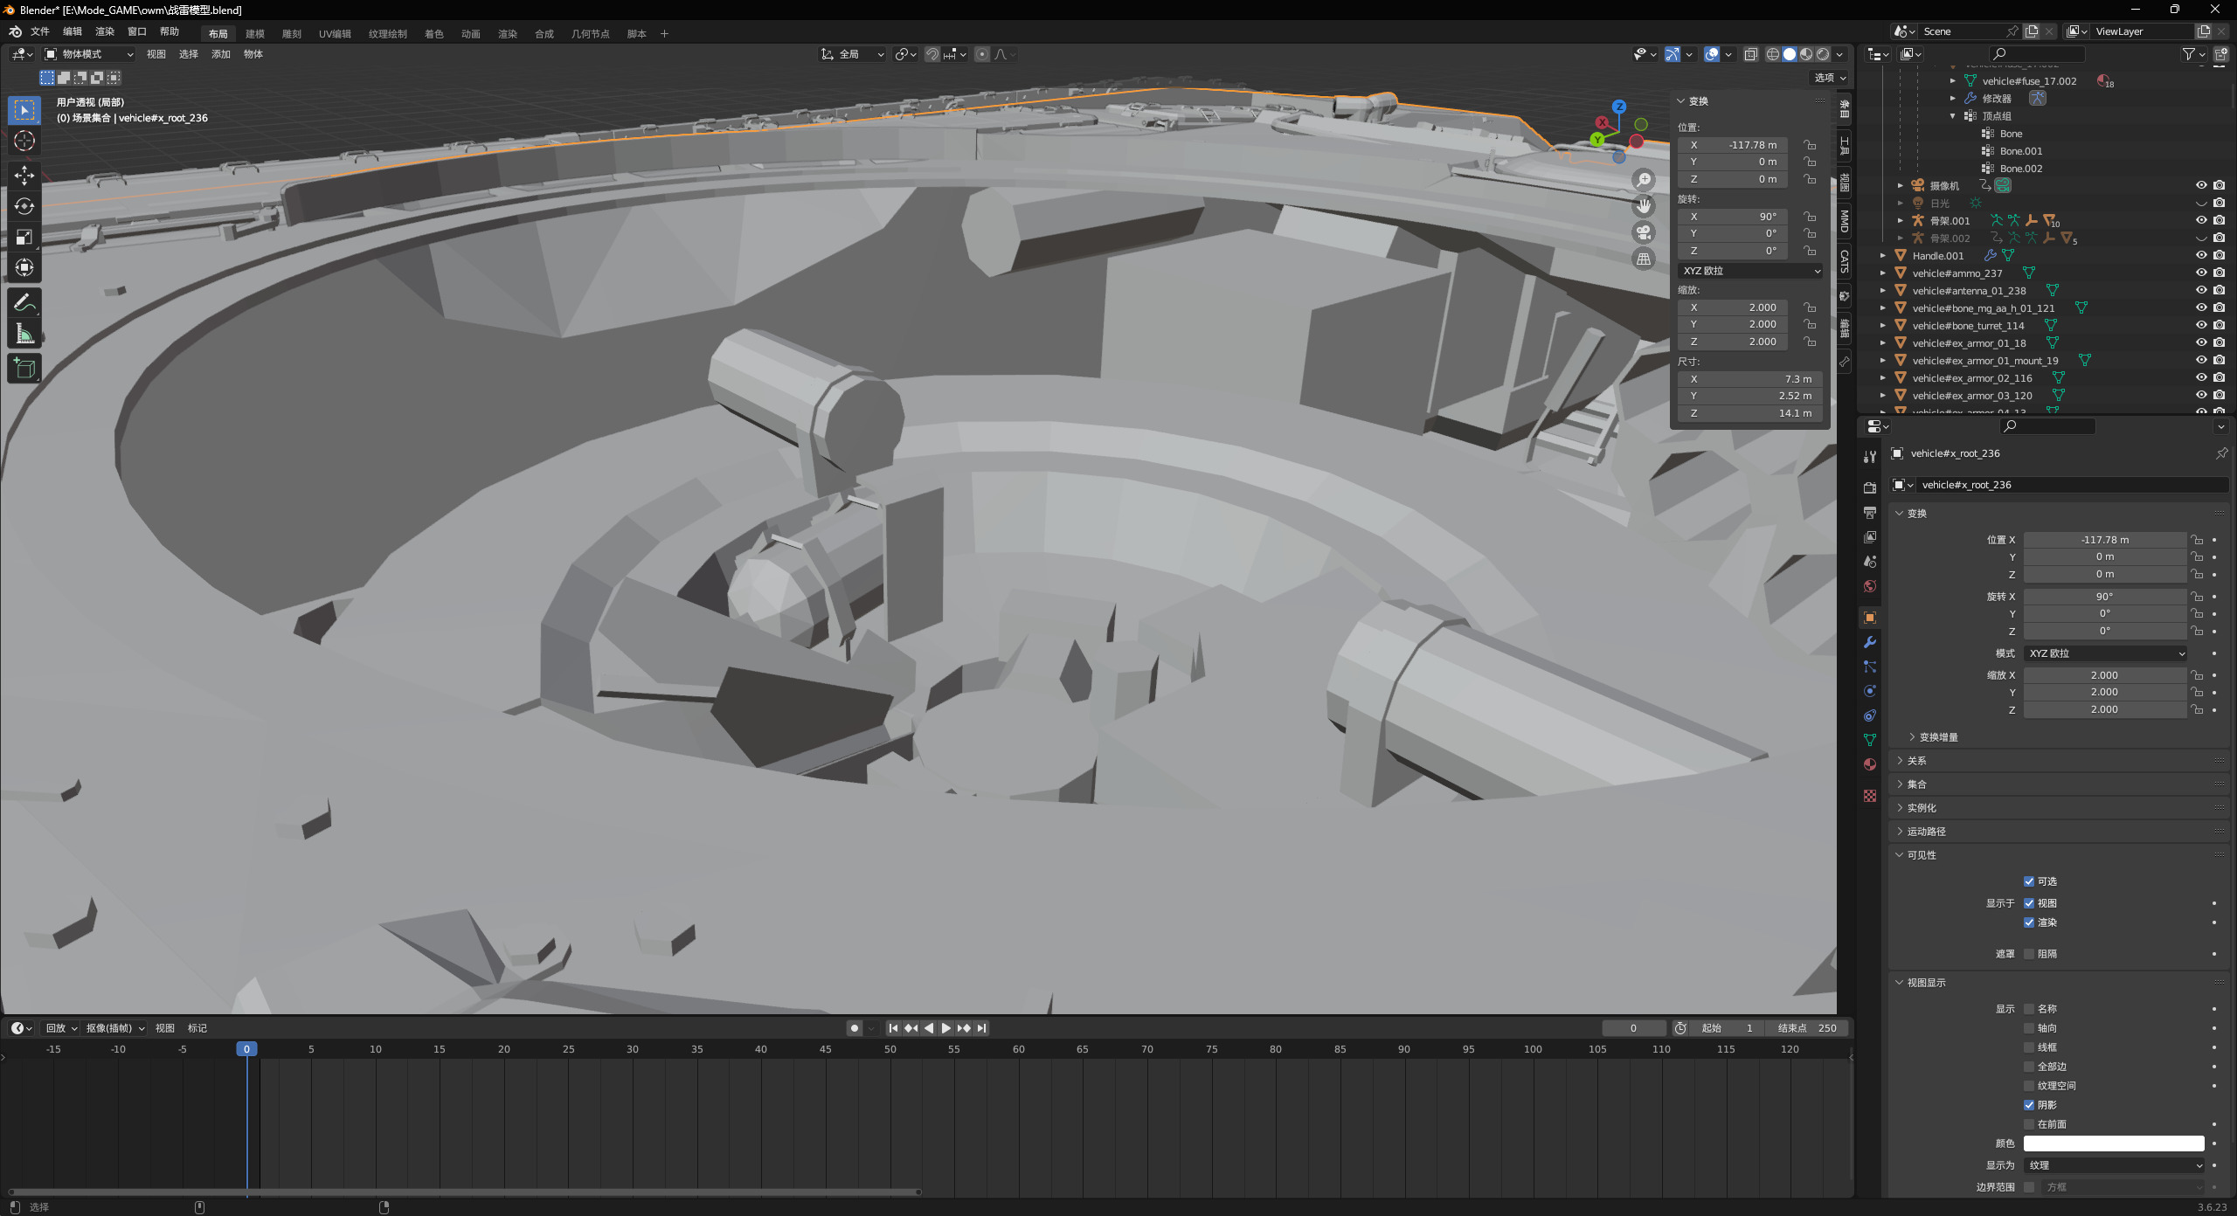This screenshot has width=2237, height=1216.
Task: Expand the 关系 (Relations) panel
Action: point(1916,761)
